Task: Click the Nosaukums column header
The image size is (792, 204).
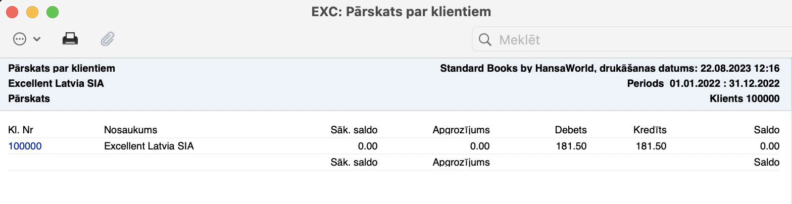Action: tap(131, 130)
